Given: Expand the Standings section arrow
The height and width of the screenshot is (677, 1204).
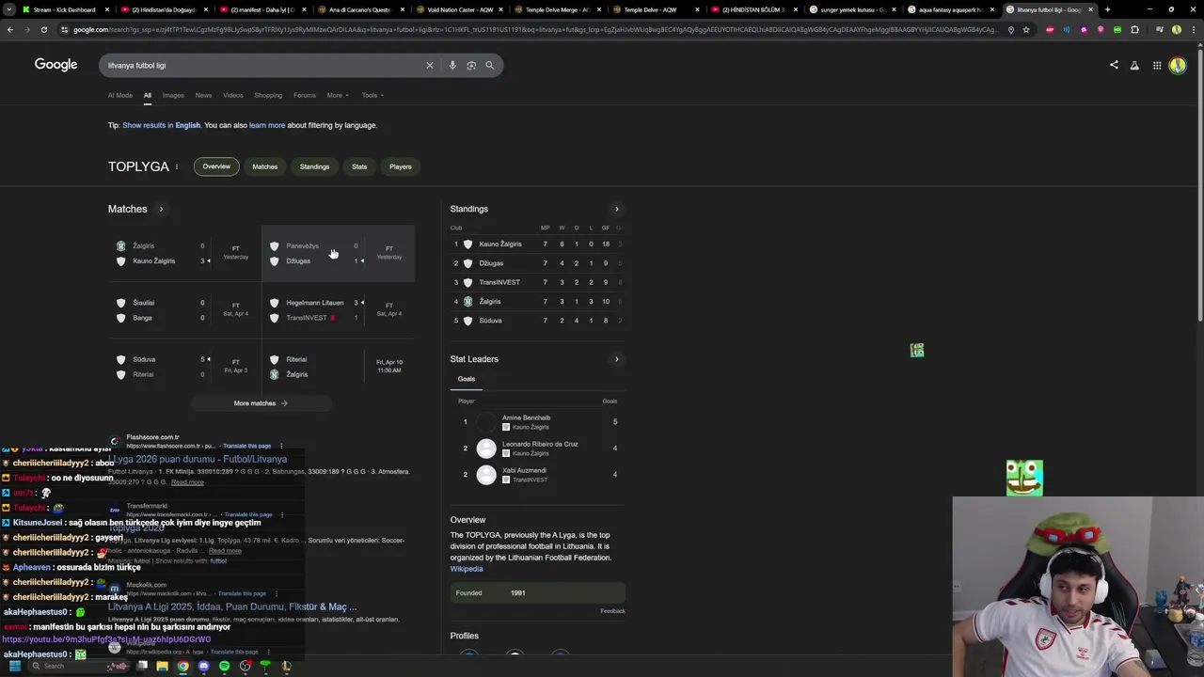Looking at the screenshot, I should [616, 209].
